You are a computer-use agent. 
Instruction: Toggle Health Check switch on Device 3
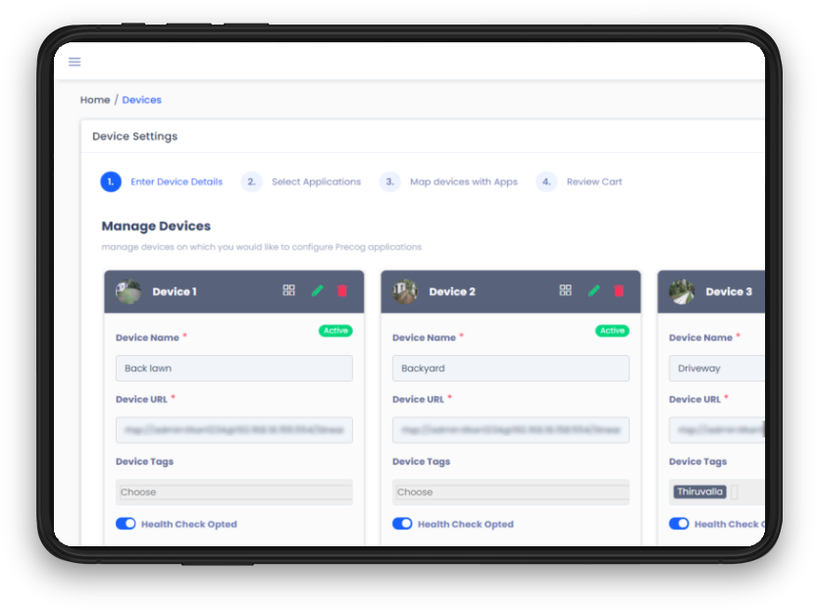pos(679,524)
